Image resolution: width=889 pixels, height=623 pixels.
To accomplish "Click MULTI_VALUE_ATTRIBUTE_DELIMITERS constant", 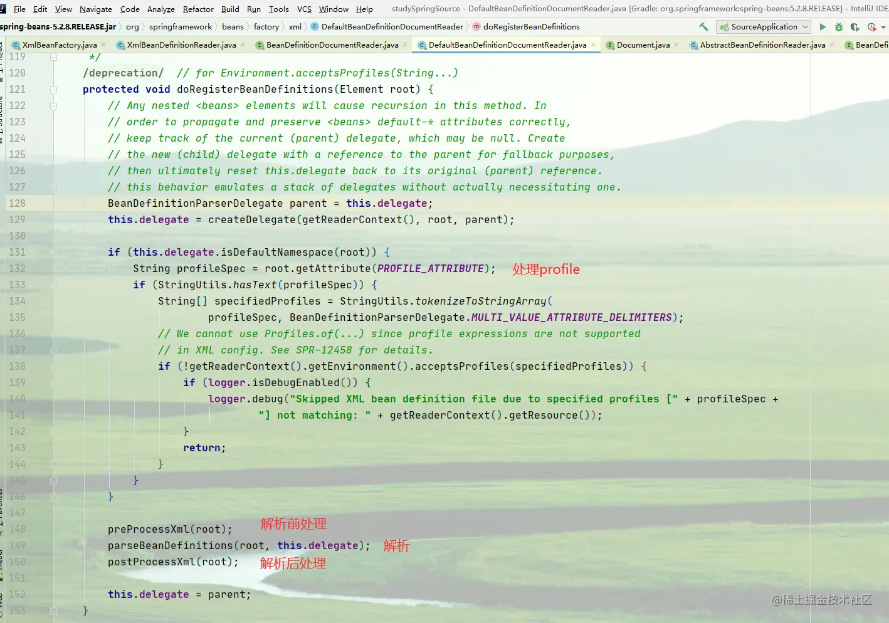I will point(571,317).
